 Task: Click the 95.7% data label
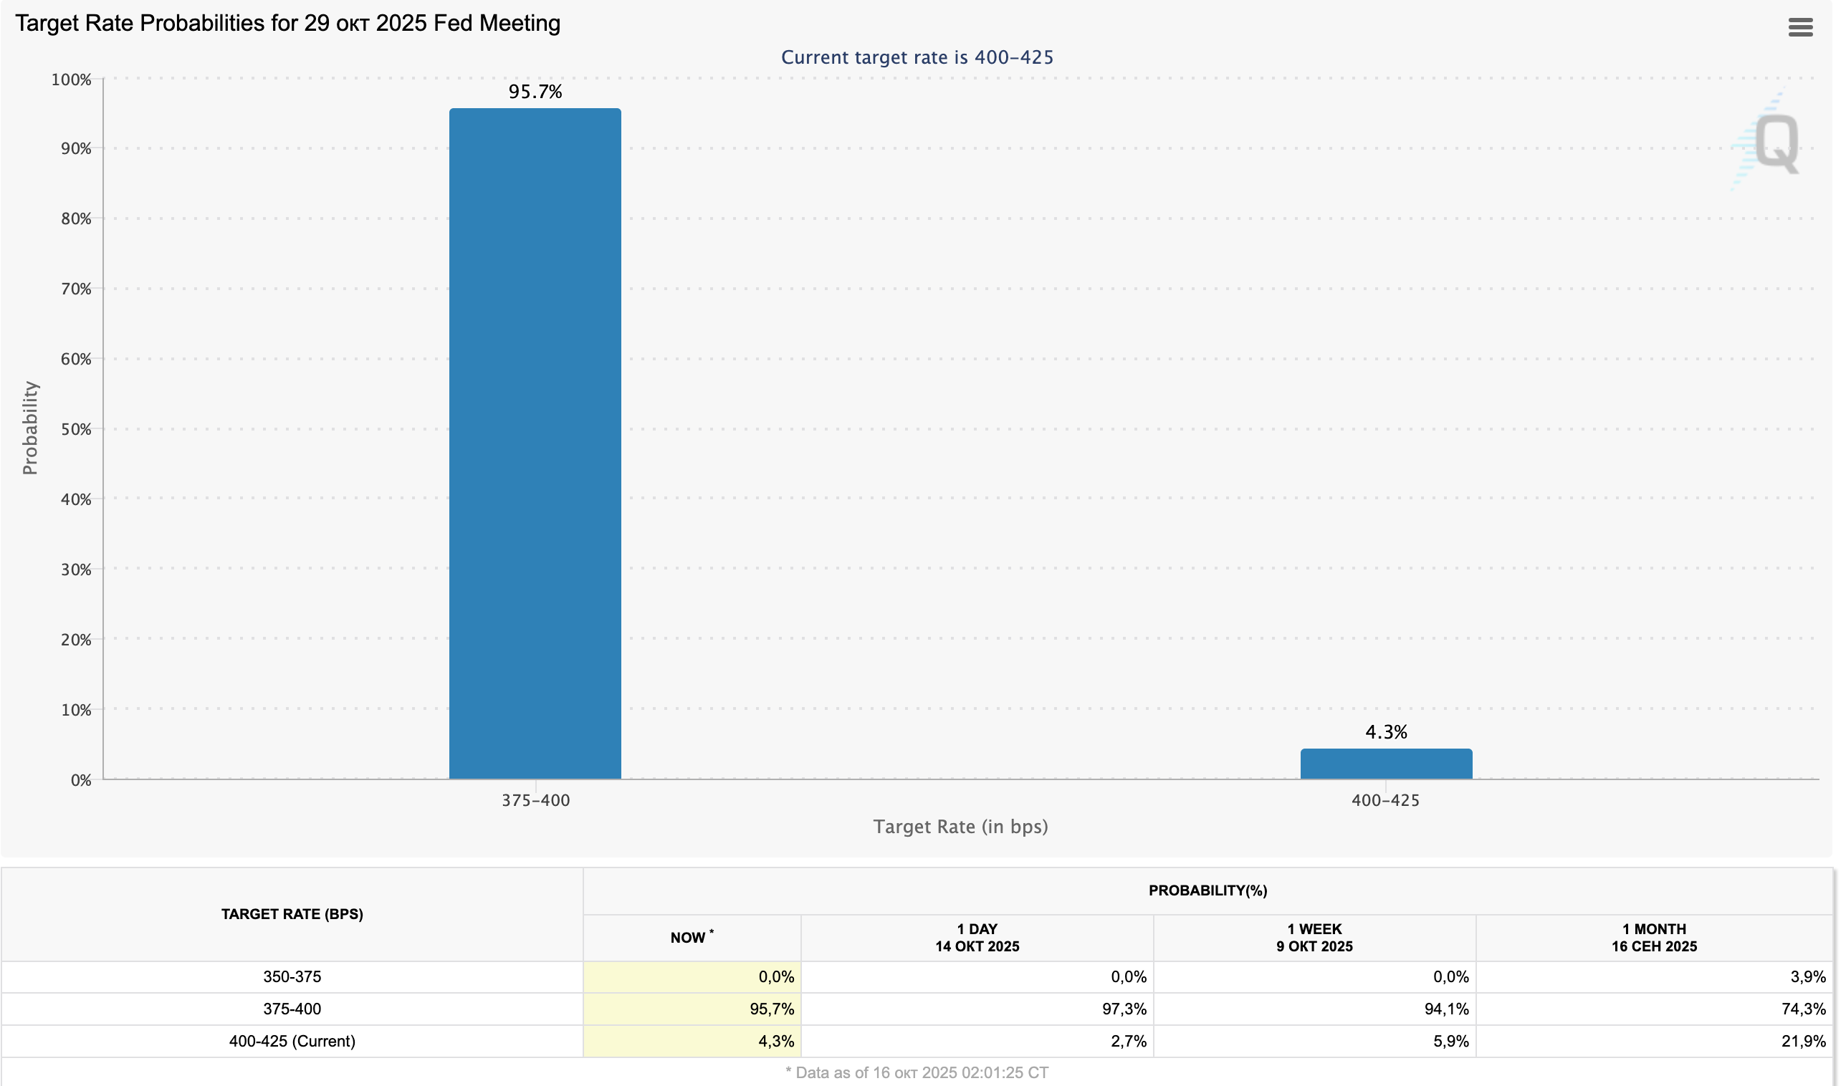(535, 92)
